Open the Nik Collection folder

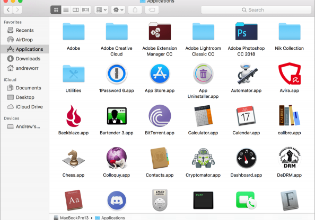point(290,31)
